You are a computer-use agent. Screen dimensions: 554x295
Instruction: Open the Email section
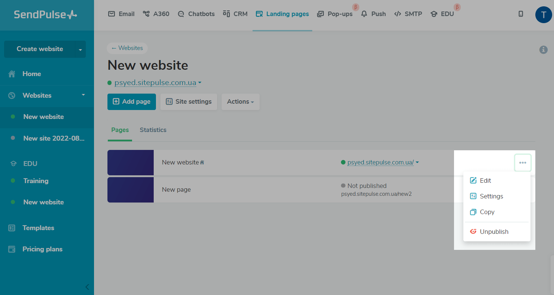[x=121, y=14]
